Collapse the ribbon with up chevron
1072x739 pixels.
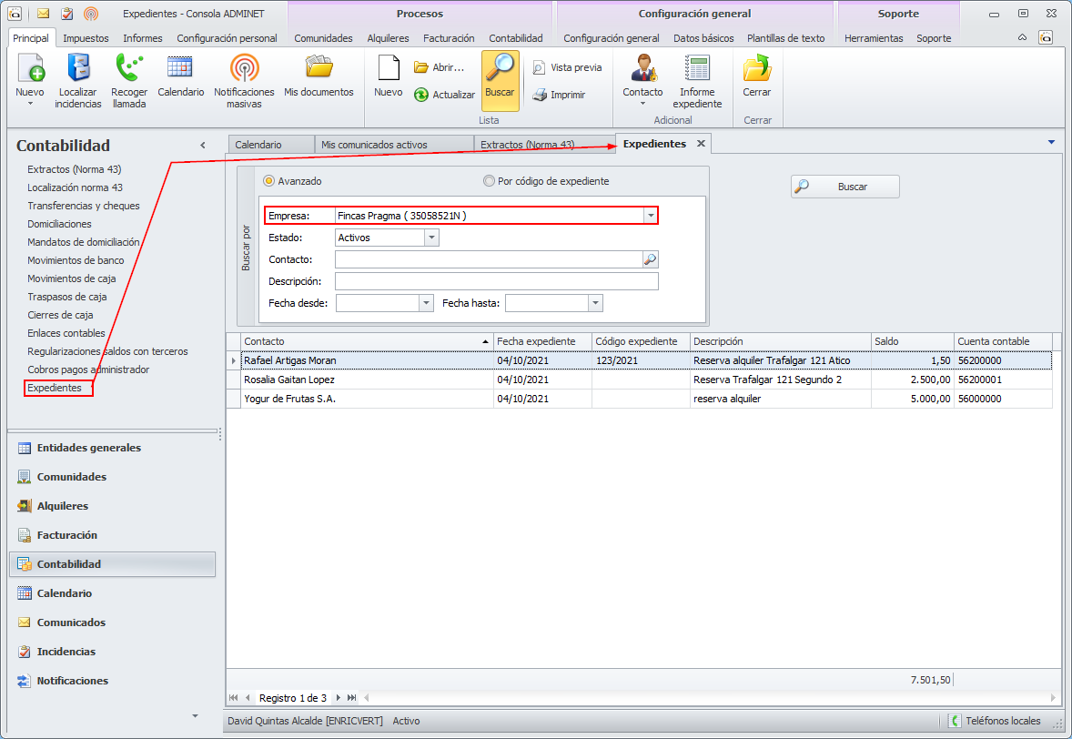pyautogui.click(x=1022, y=37)
